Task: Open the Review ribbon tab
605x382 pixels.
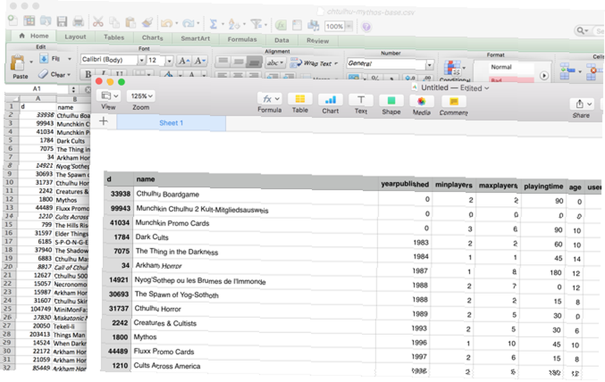Action: pos(318,41)
